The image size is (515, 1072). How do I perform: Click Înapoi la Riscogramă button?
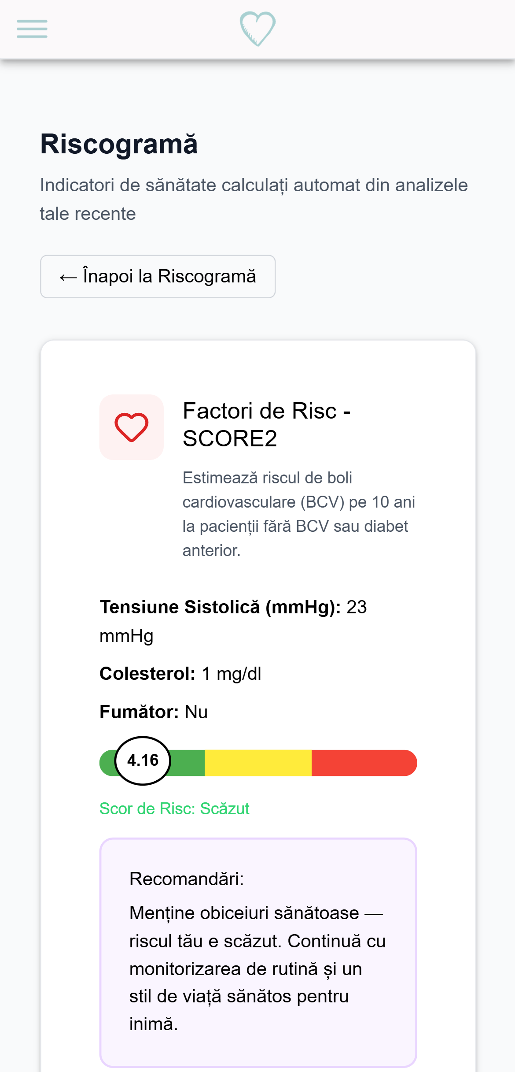pos(158,276)
